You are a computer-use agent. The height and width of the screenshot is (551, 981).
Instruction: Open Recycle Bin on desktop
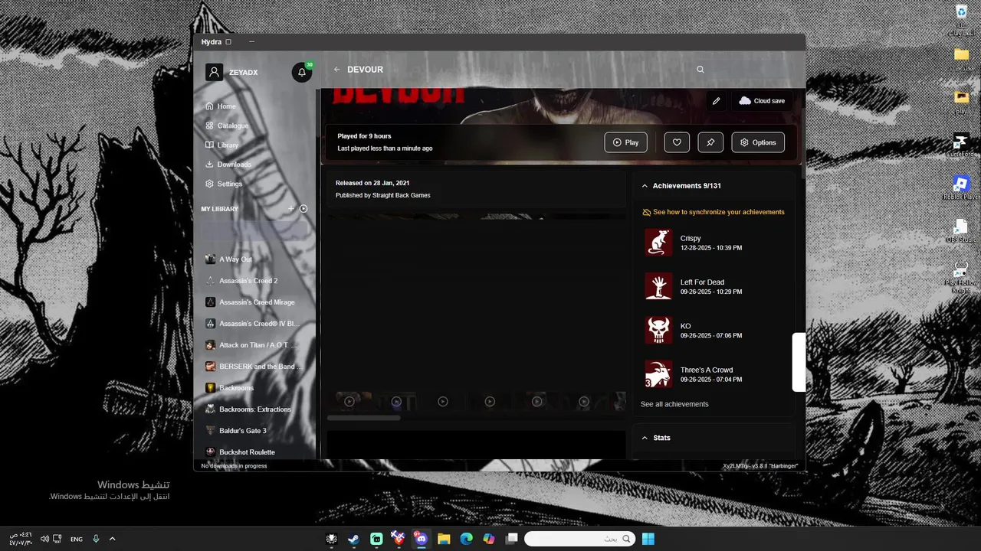pyautogui.click(x=961, y=19)
